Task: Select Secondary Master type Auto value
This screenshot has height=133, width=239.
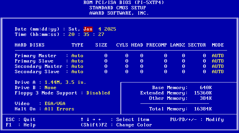Action: [x=77, y=66]
